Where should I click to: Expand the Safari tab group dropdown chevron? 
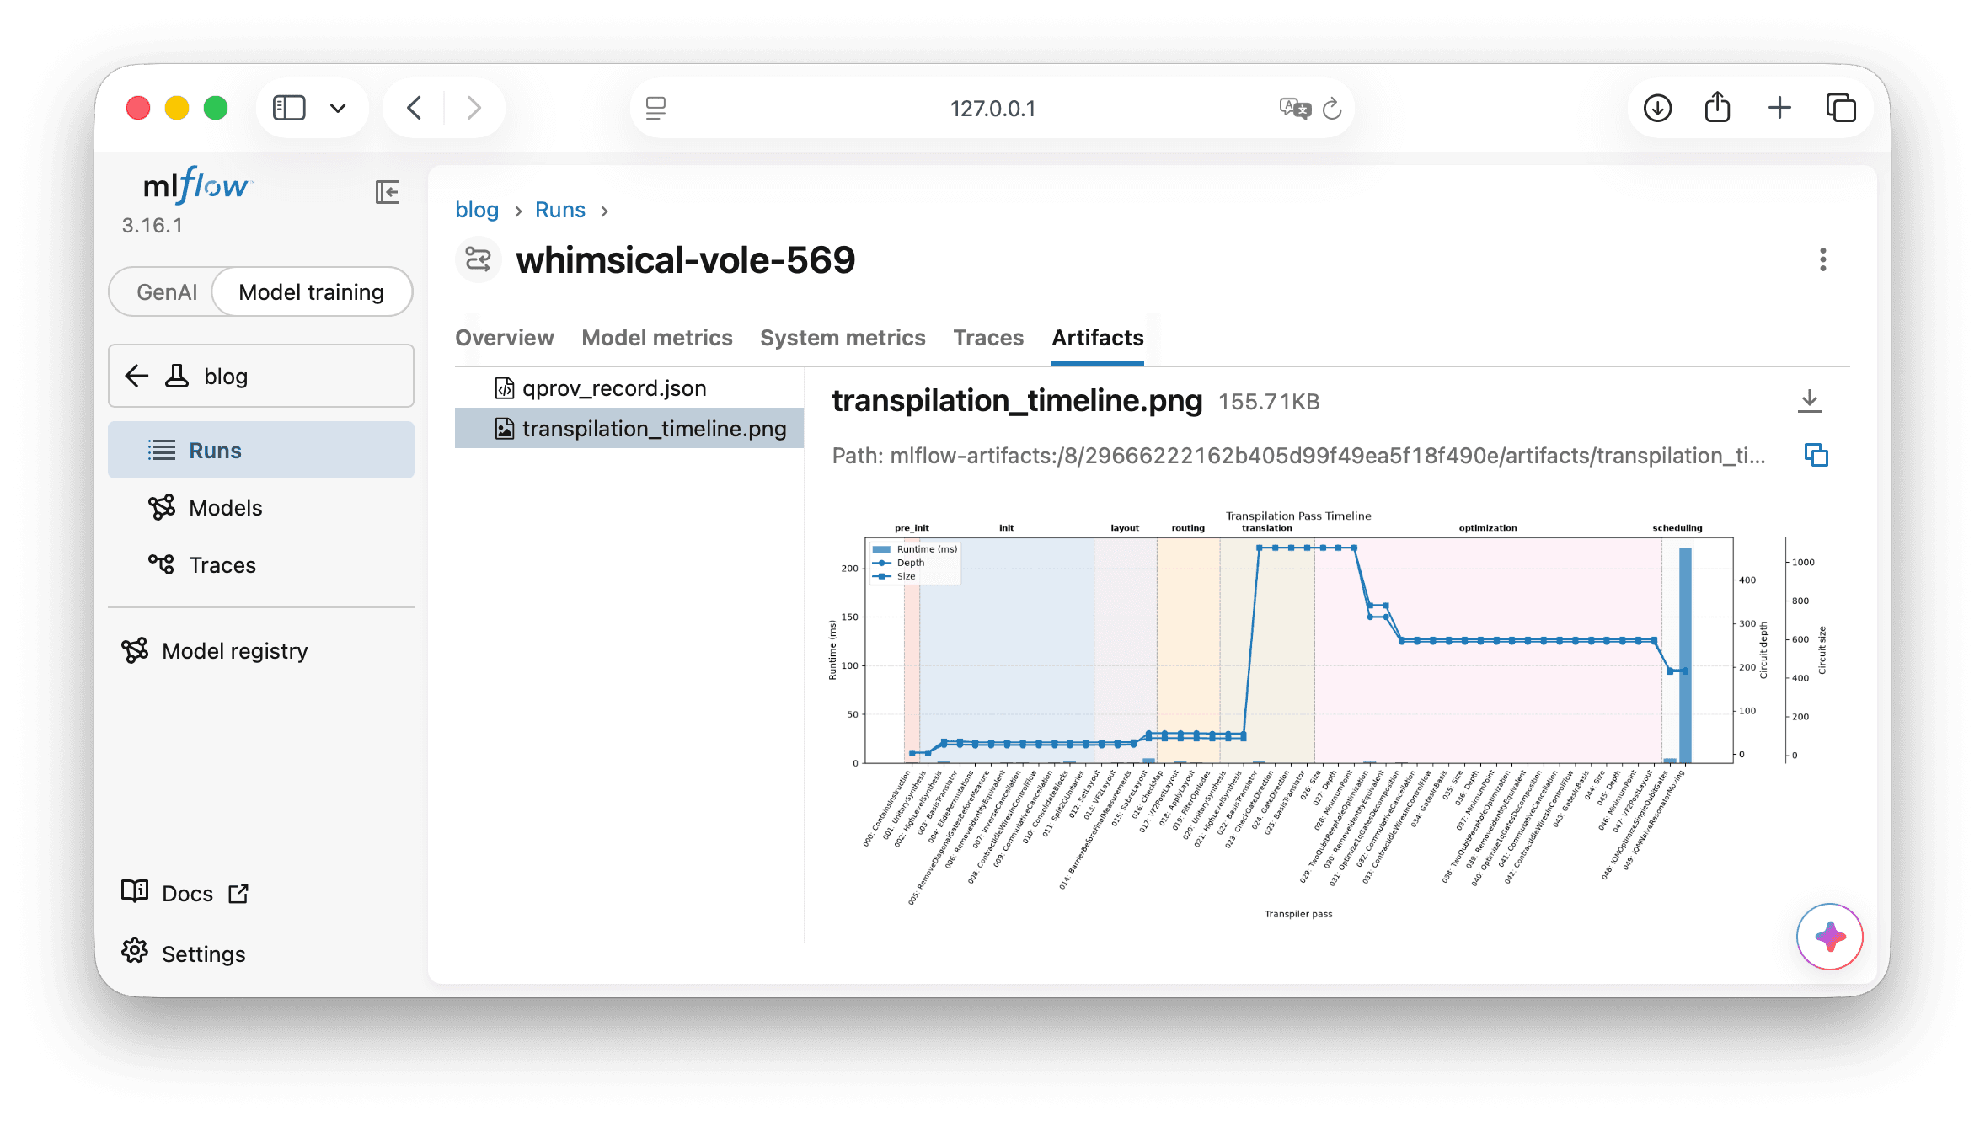(338, 108)
